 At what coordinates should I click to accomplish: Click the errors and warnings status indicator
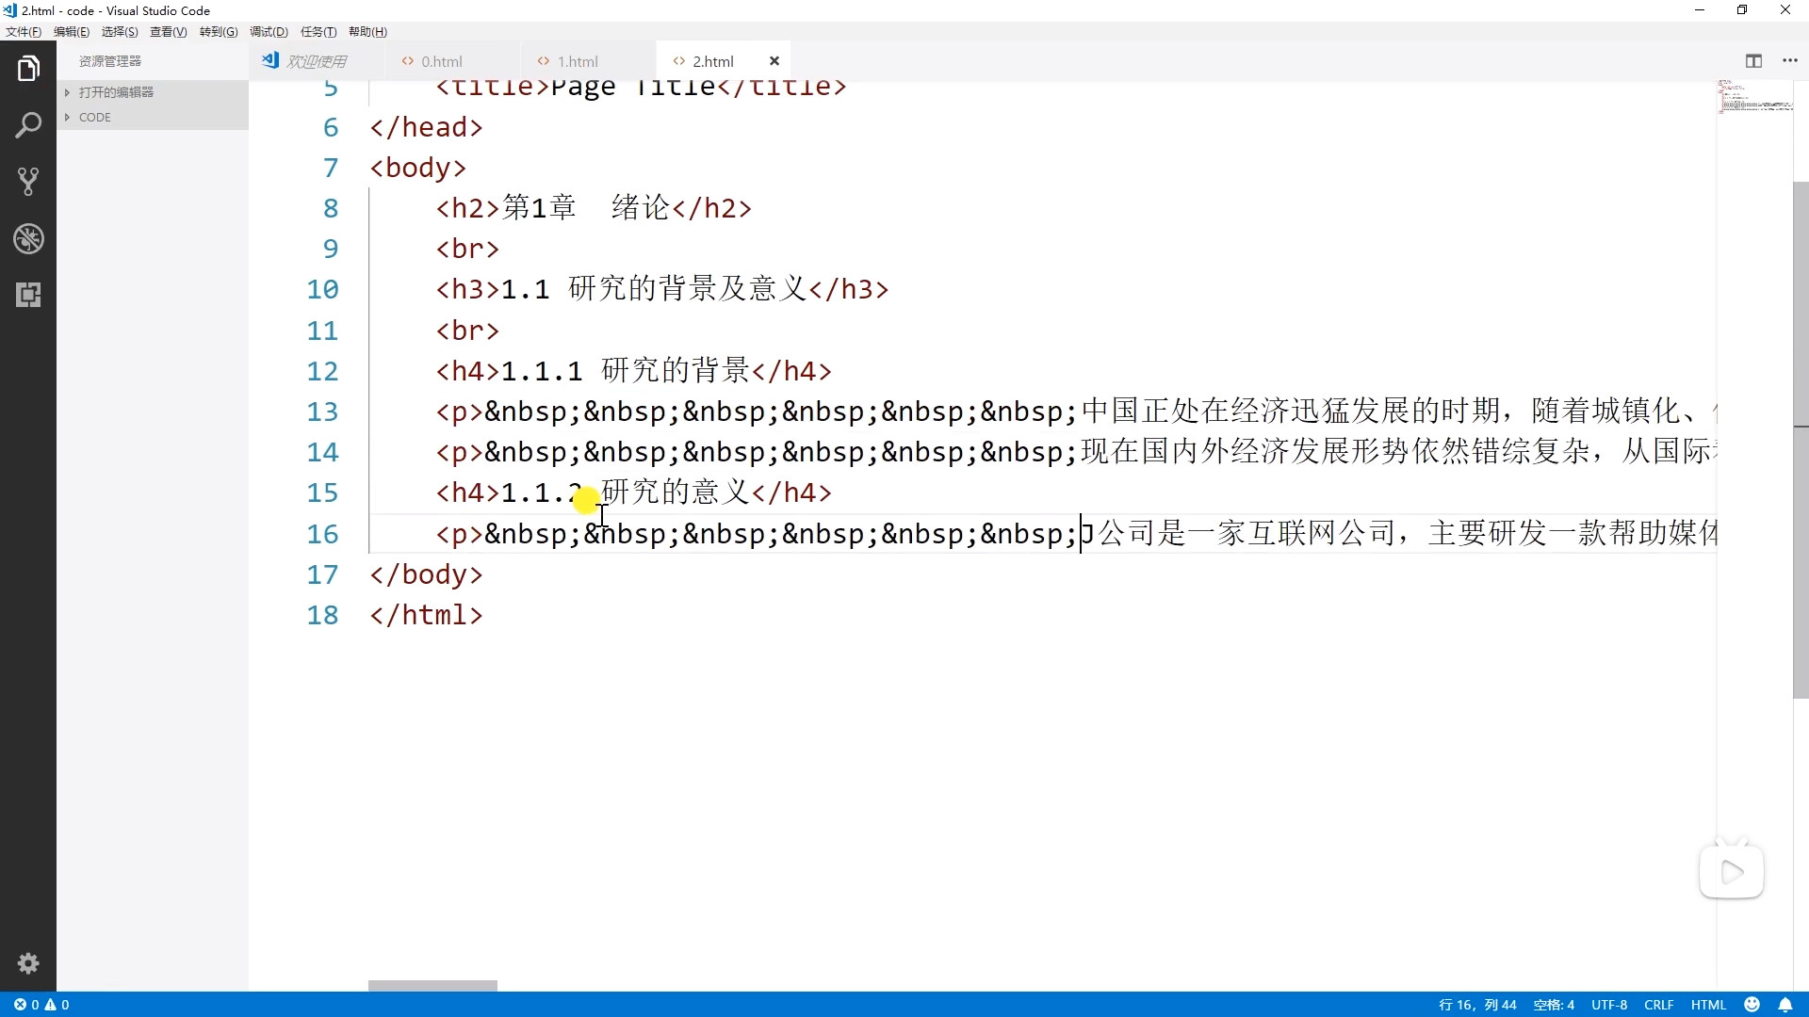tap(41, 1005)
